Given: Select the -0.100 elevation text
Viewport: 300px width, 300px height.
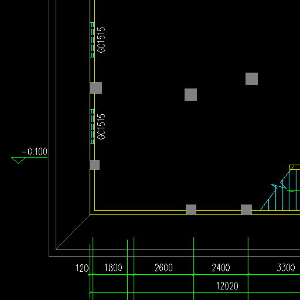Looking at the screenshot, I should click(x=35, y=152).
